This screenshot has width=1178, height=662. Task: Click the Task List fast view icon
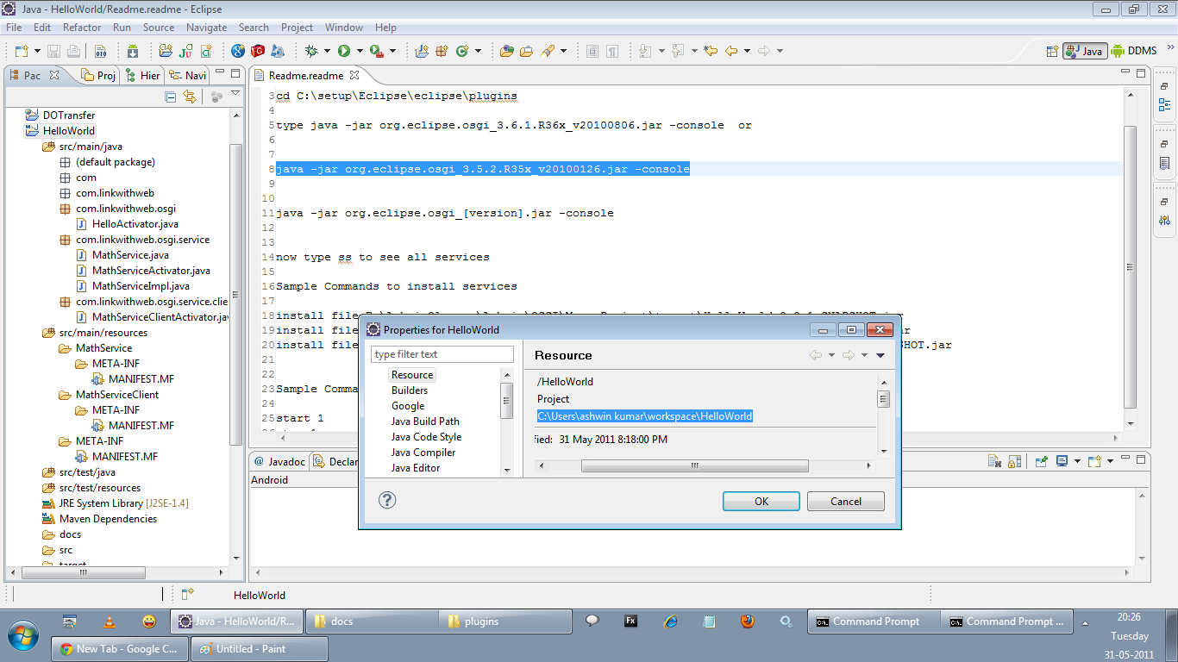(1165, 162)
